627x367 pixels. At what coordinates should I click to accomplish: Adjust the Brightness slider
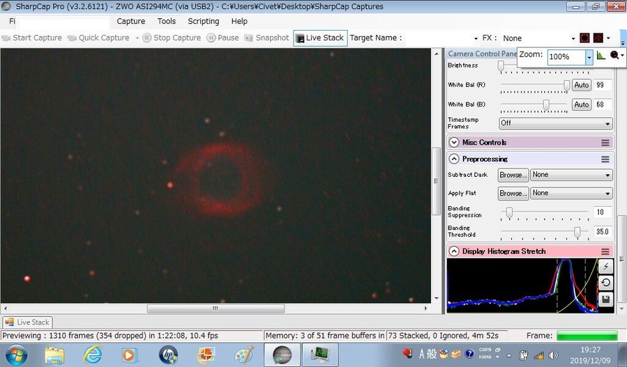pyautogui.click(x=501, y=65)
